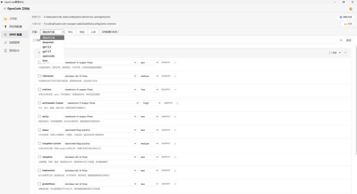Collapse the agents section triangle
Viewport: 357px width, 194px height.
click(x=39, y=53)
